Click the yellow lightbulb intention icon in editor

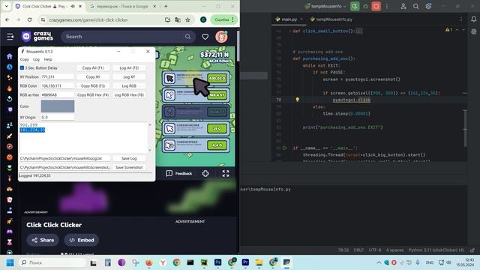point(297,100)
